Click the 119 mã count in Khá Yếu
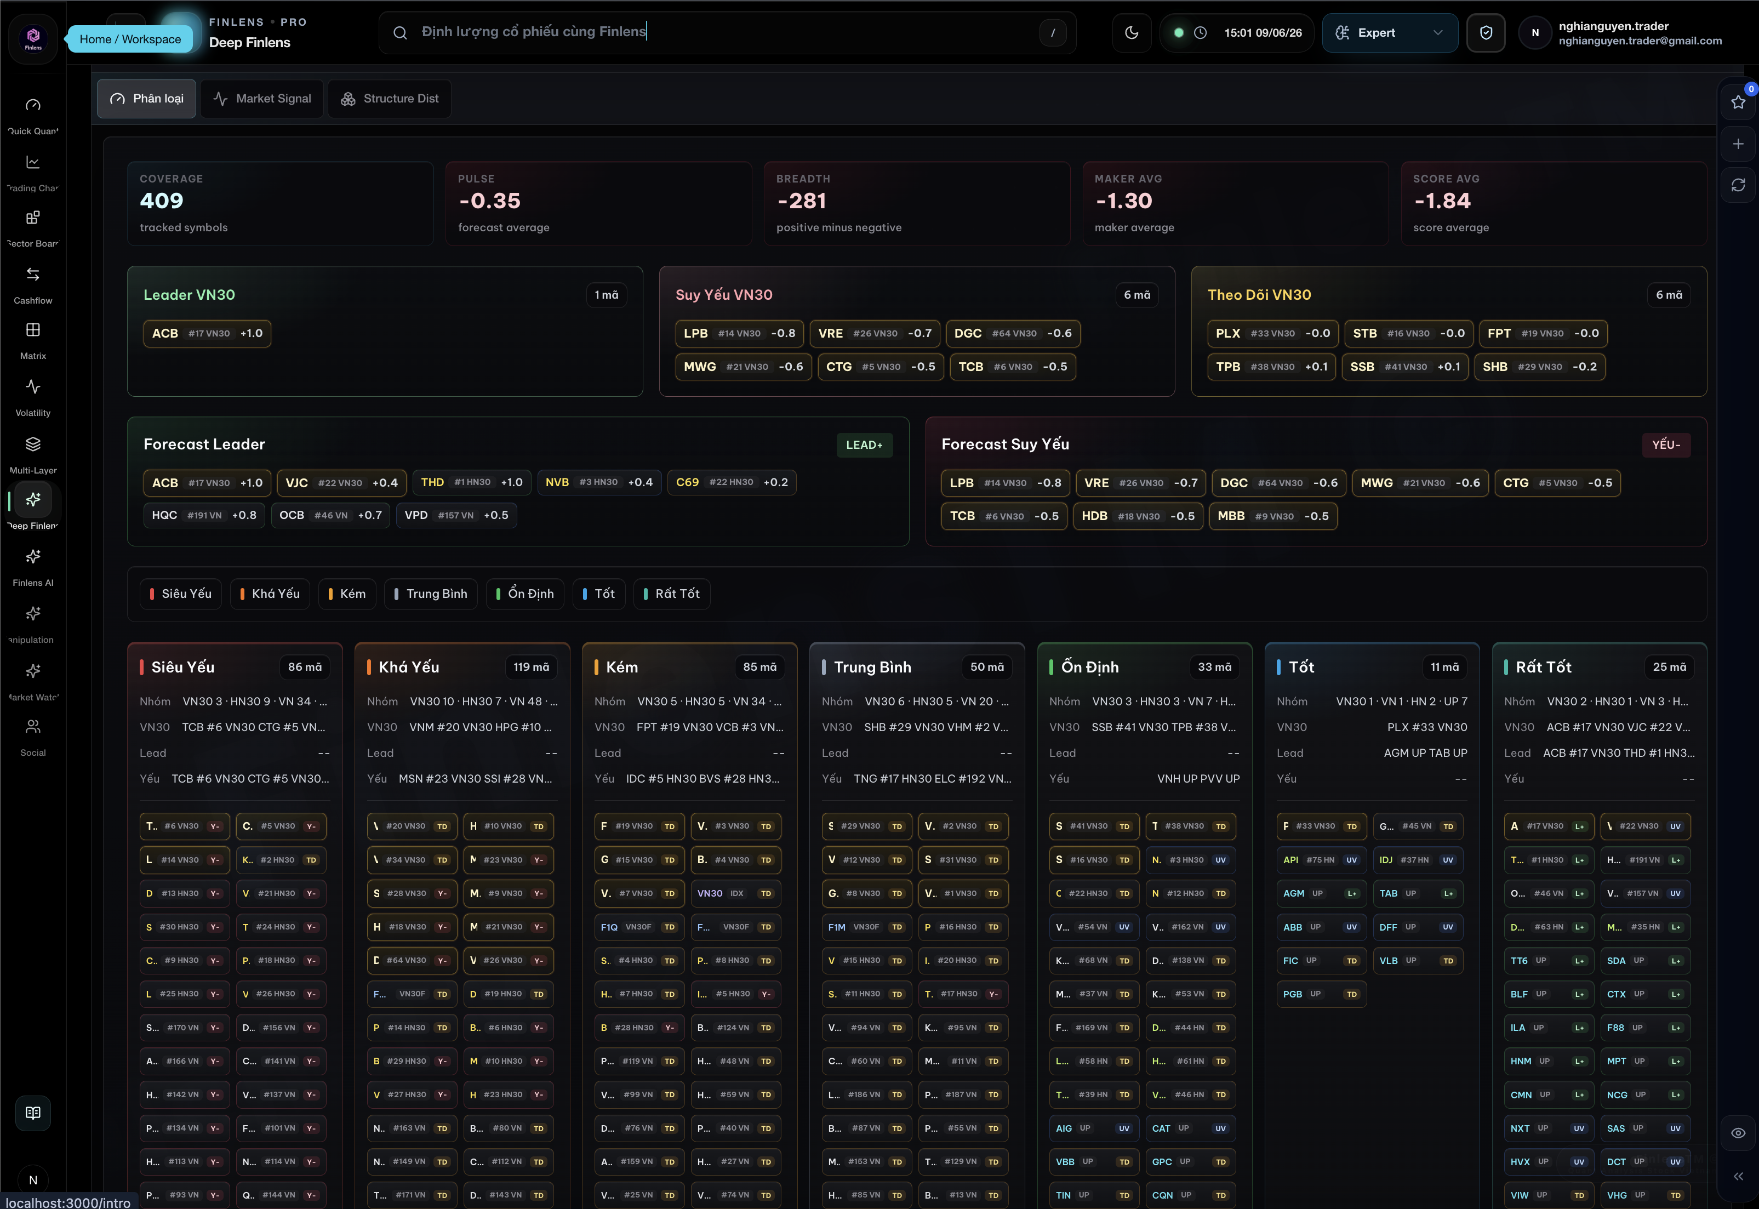 531,666
